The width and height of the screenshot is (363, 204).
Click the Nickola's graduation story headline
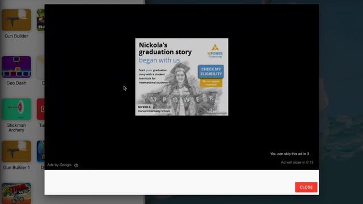pyautogui.click(x=165, y=48)
